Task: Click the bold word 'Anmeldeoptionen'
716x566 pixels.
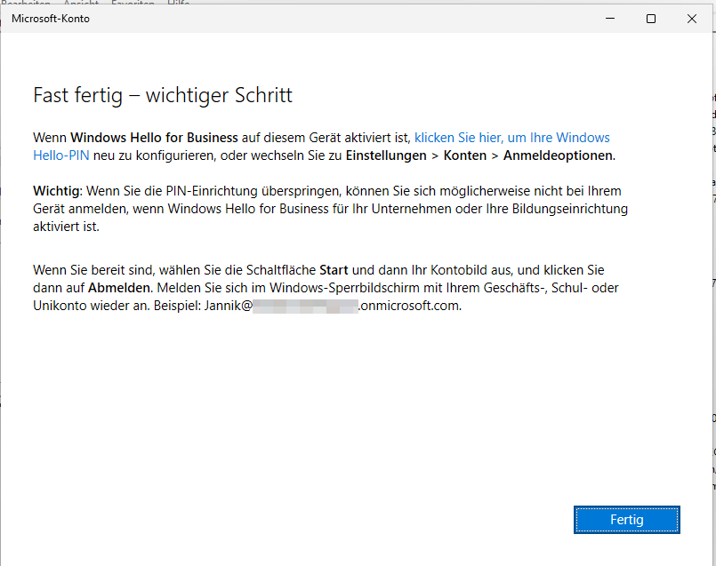Action: 558,155
